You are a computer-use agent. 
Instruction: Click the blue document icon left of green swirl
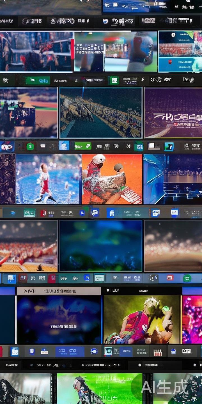[x=64, y=146]
